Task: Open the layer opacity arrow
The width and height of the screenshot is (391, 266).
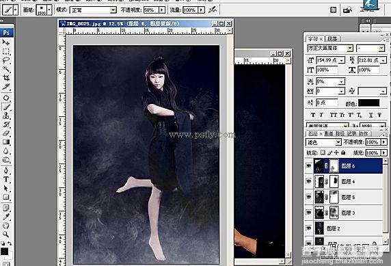Action: pyautogui.click(x=384, y=142)
